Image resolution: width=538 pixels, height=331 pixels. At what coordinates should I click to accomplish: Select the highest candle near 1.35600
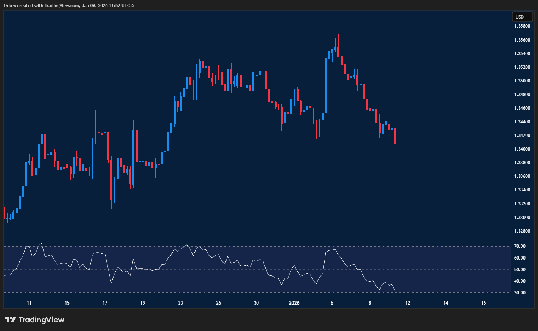(x=338, y=51)
